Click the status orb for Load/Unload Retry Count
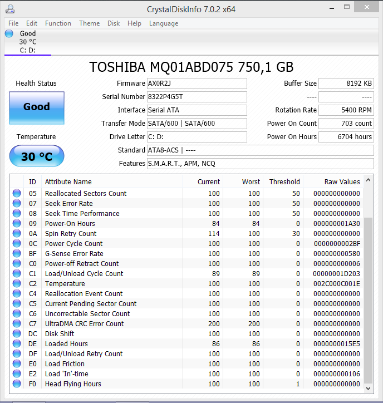 (x=17, y=353)
